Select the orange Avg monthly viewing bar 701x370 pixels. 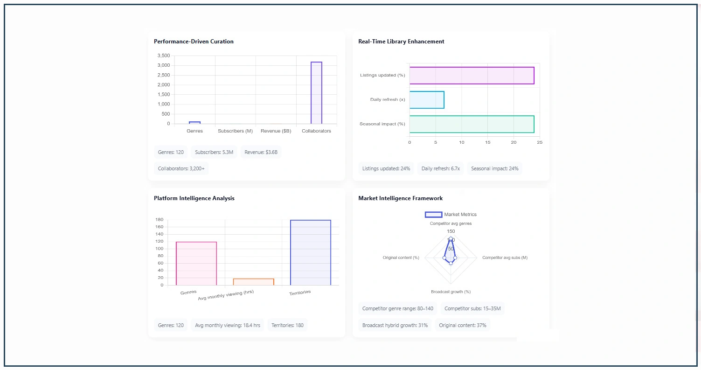(253, 282)
